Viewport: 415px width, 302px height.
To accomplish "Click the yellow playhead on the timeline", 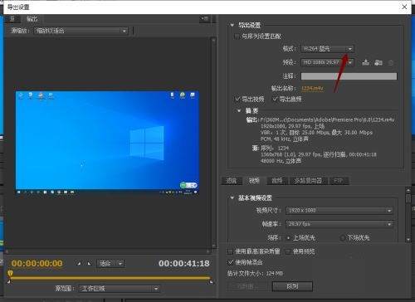I will (x=10, y=274).
